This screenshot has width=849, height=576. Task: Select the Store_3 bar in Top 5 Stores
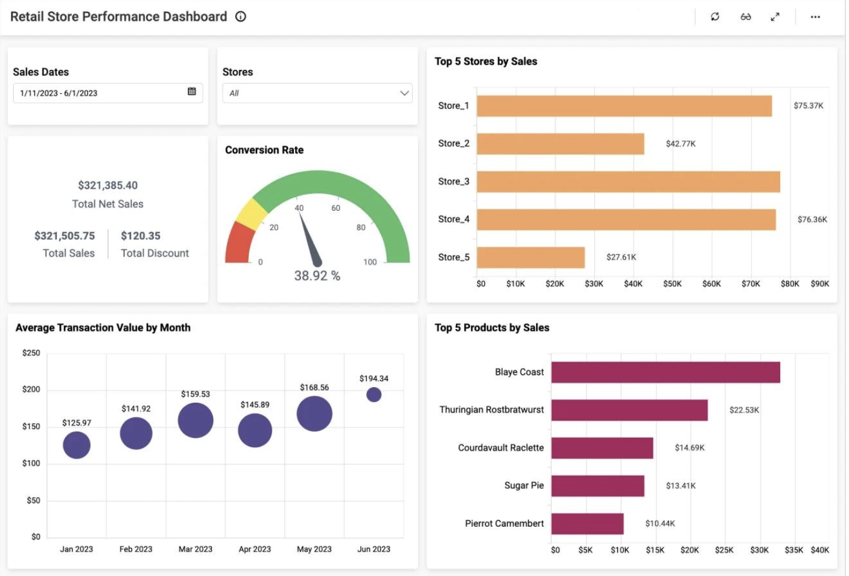click(629, 181)
